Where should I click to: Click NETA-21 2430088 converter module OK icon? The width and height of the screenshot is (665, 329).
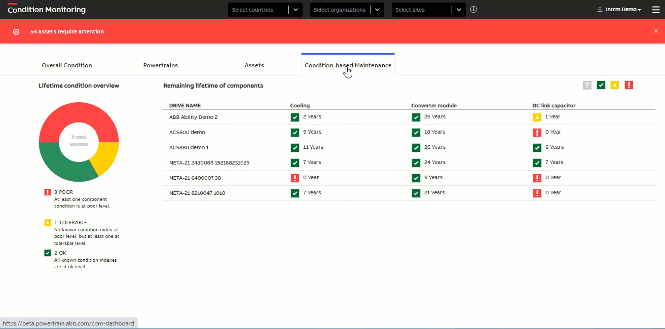coord(416,163)
